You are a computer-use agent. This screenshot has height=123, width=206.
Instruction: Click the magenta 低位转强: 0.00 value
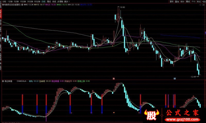pos(57,81)
